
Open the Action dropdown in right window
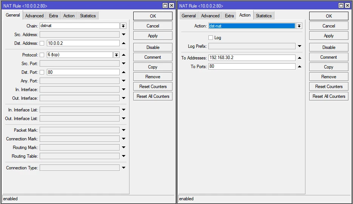pyautogui.click(x=299, y=26)
